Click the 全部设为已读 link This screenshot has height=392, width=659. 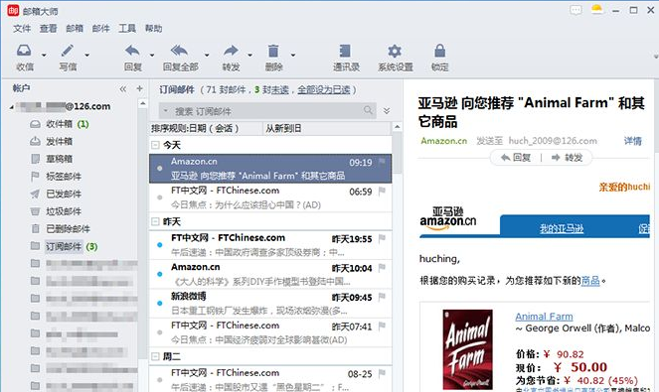click(x=324, y=89)
